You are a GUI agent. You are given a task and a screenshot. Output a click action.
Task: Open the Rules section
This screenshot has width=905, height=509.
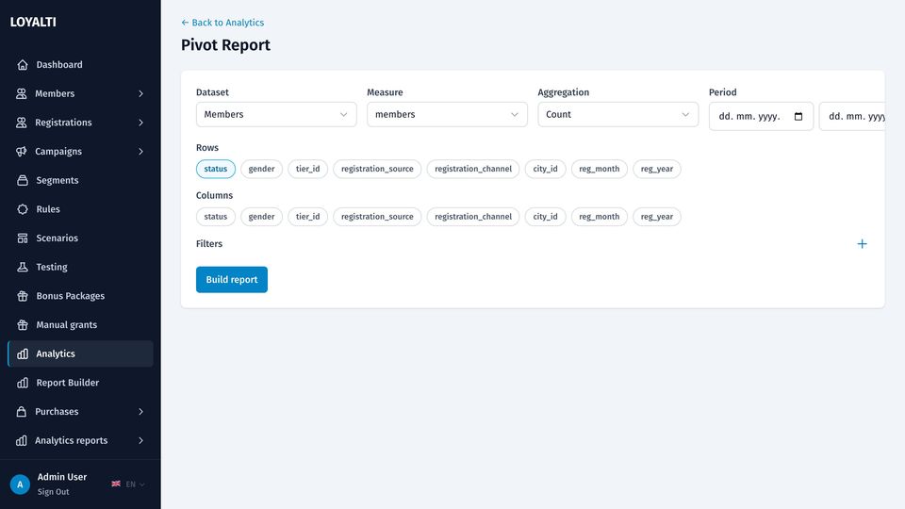point(80,209)
